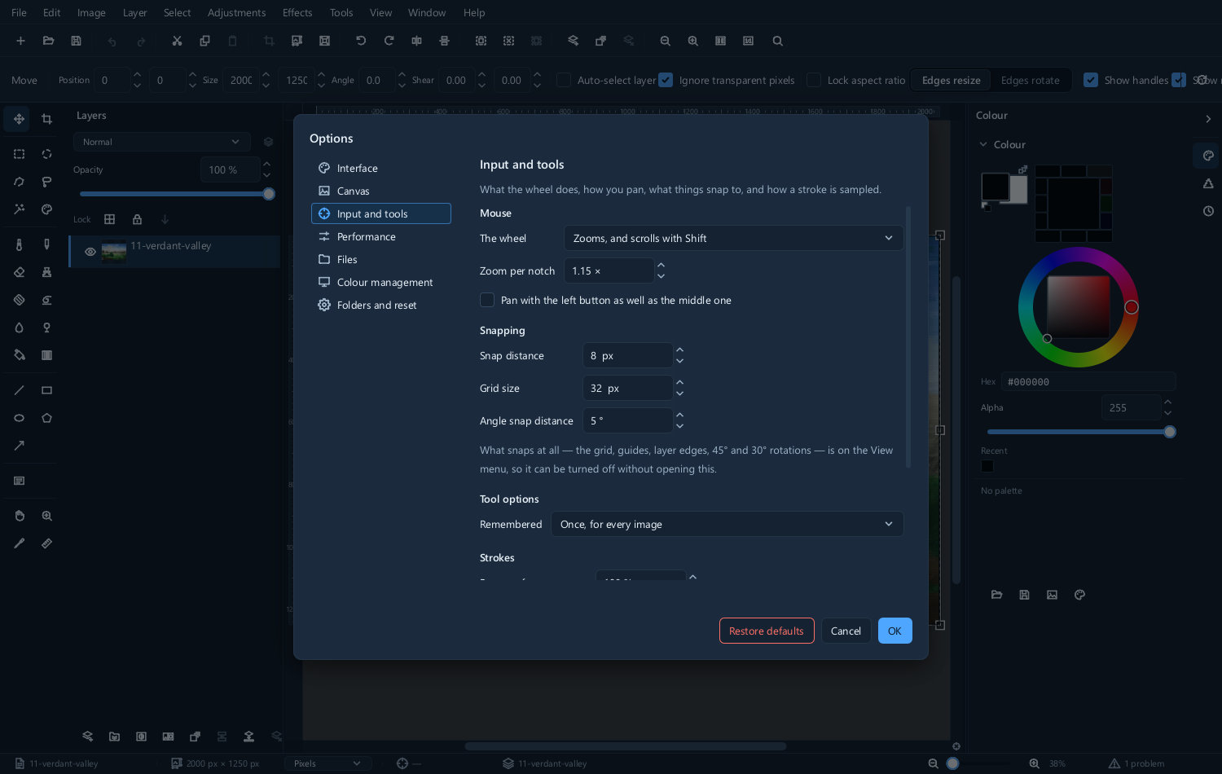Confirm options with the OK button
The image size is (1222, 774).
tap(895, 631)
